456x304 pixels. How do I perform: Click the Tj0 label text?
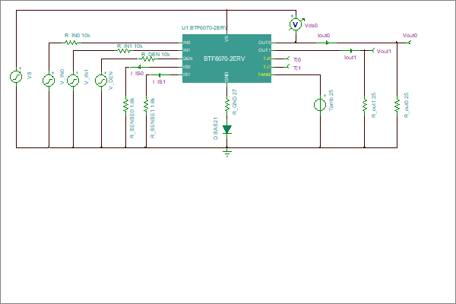click(x=297, y=59)
